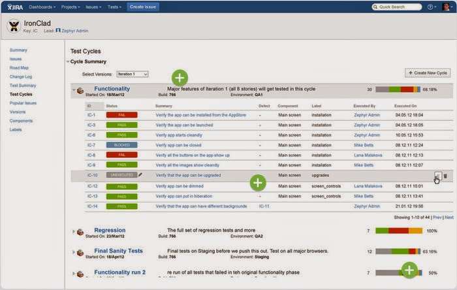The width and height of the screenshot is (457, 290).
Task: Click the Final Sanity Tests cycle icon
Action: 80,251
